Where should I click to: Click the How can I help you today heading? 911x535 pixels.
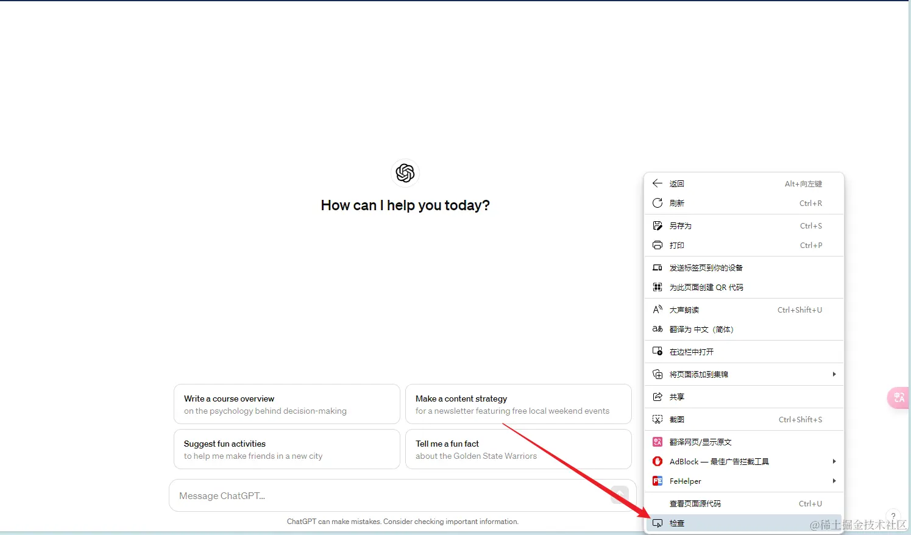[405, 205]
